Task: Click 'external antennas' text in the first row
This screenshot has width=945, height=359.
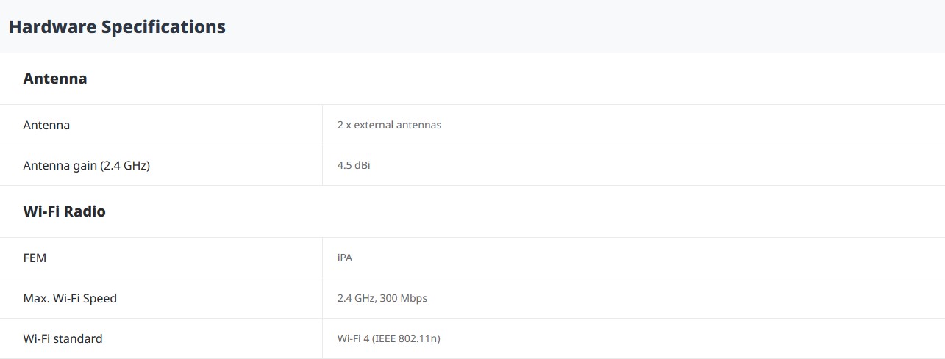Action: point(398,125)
